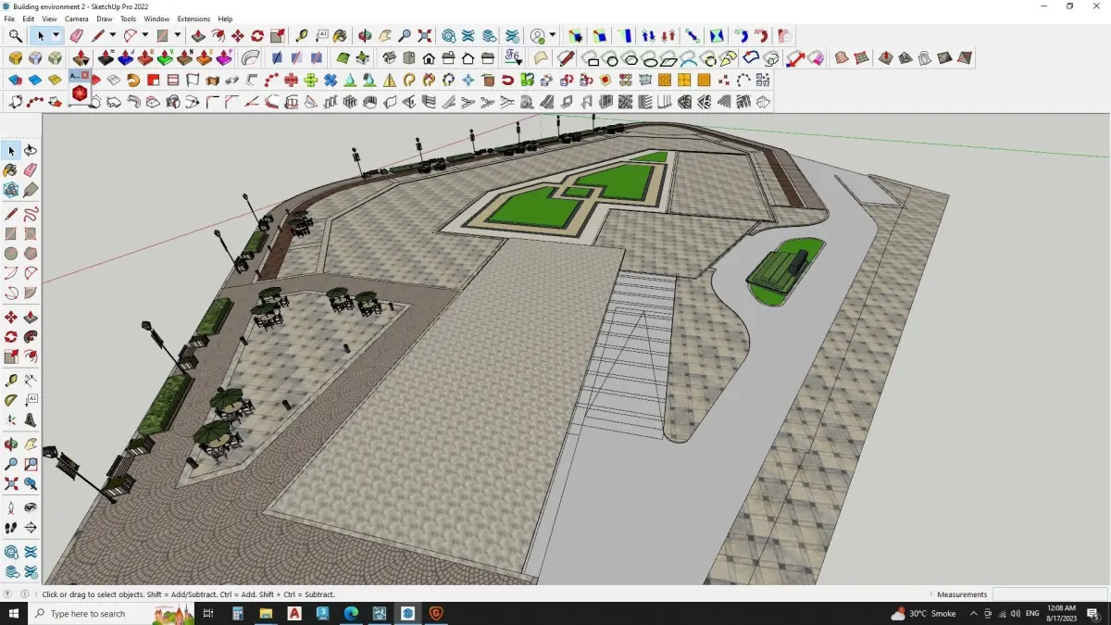Open the user account dropdown arrow
This screenshot has width=1111, height=625.
(x=553, y=36)
